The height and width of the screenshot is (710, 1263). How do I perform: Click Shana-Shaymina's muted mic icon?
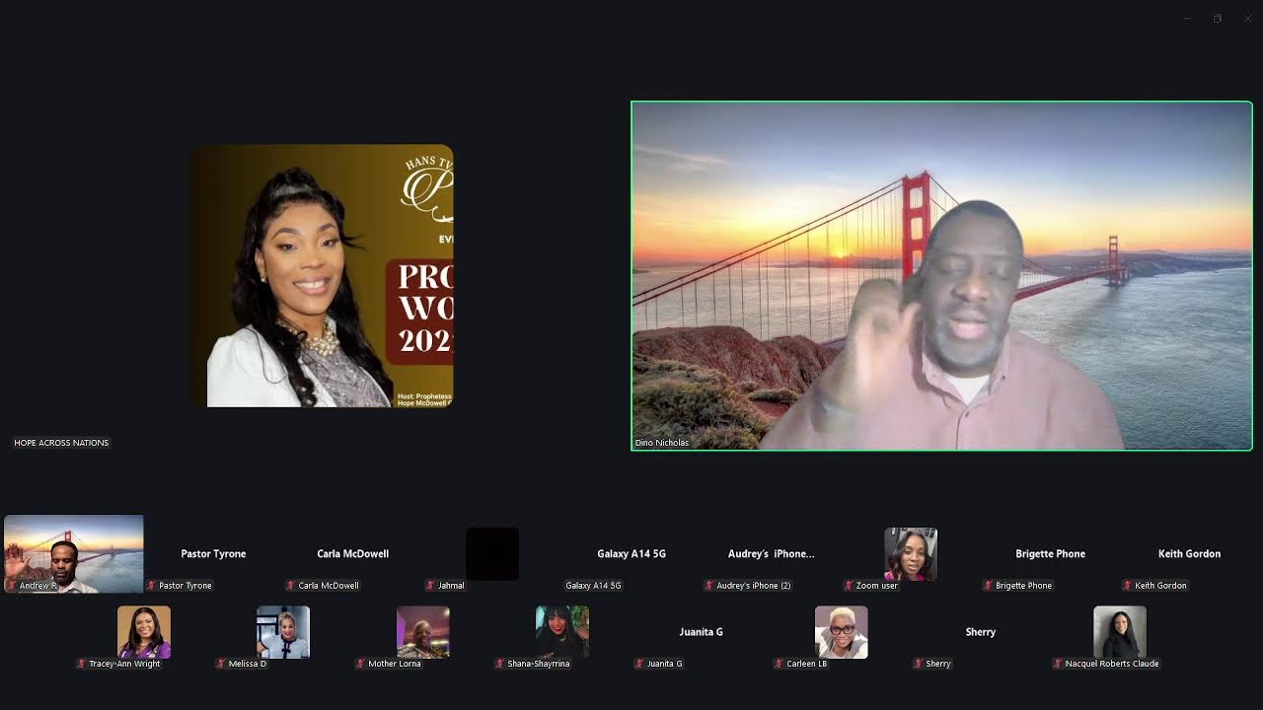(x=500, y=664)
